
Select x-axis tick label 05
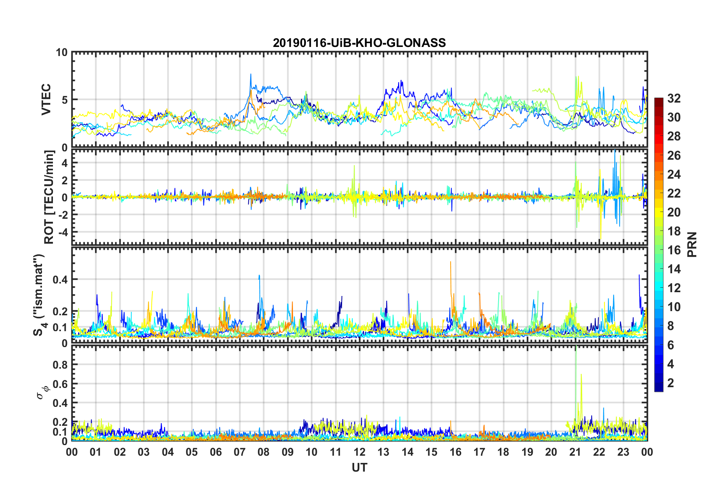tap(192, 452)
